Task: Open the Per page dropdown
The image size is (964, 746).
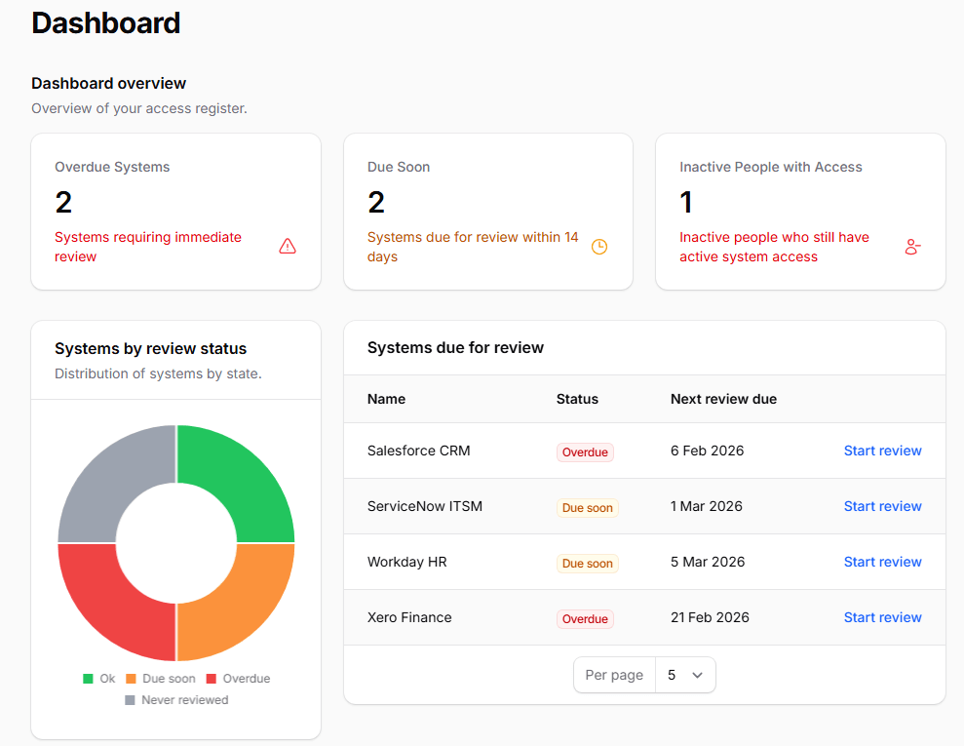Action: [x=685, y=674]
